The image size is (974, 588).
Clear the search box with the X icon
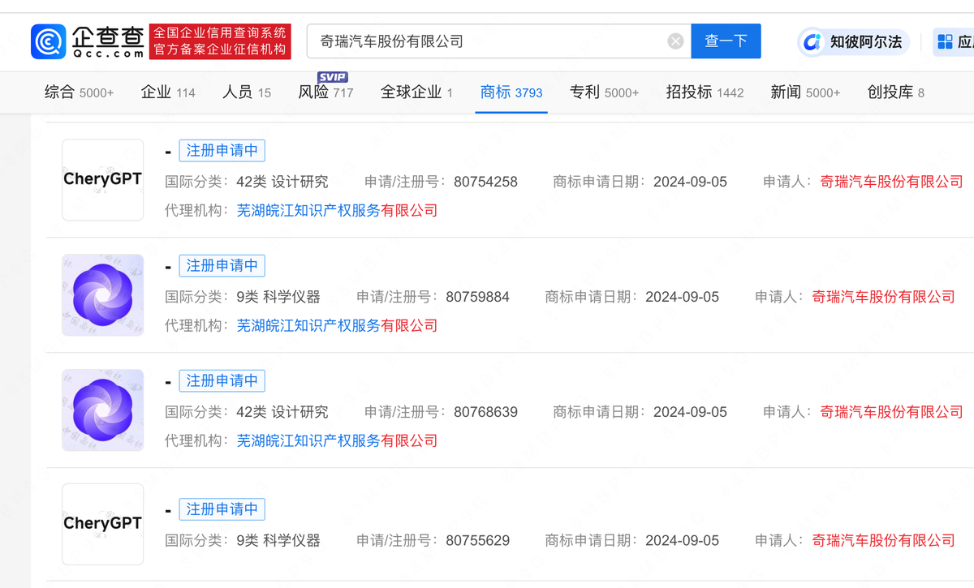(674, 41)
